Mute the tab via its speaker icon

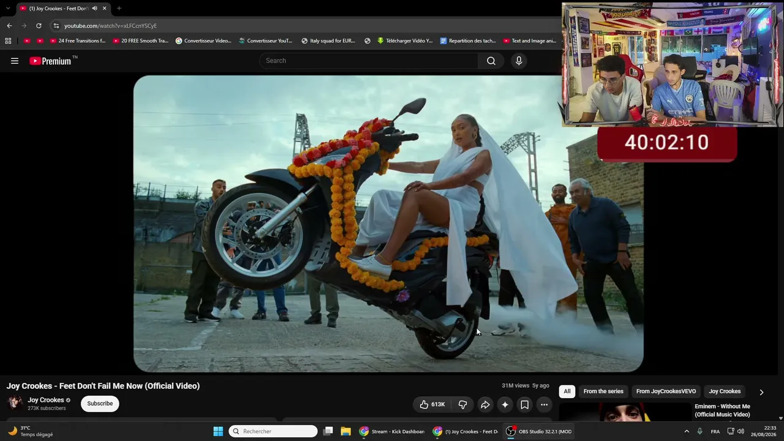tap(94, 9)
